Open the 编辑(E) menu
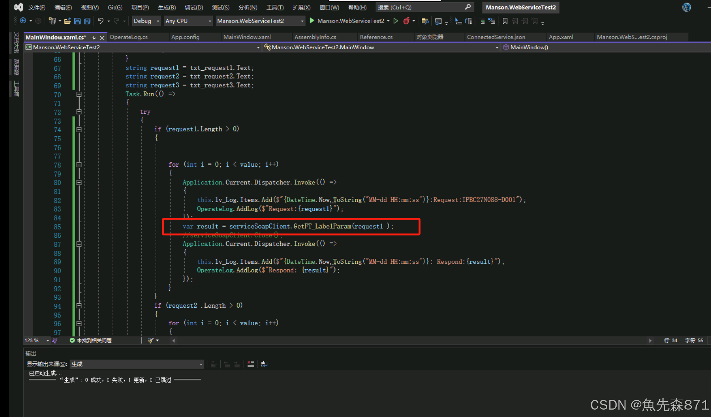Viewport: 711px width, 417px height. (63, 7)
